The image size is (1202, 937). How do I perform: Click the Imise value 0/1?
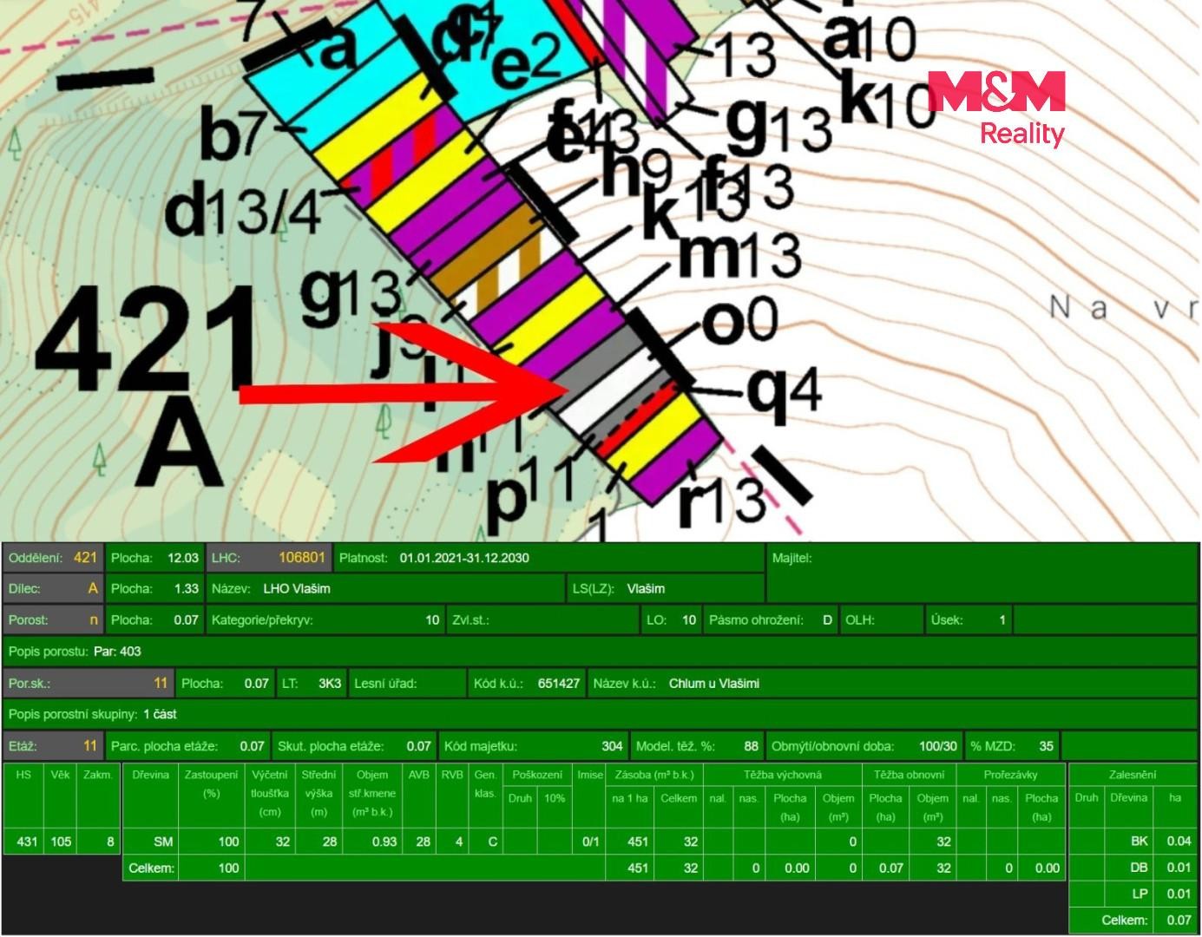tap(590, 842)
